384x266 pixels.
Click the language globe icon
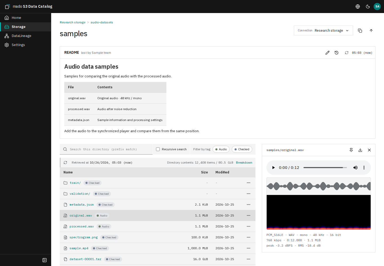[x=358, y=6]
